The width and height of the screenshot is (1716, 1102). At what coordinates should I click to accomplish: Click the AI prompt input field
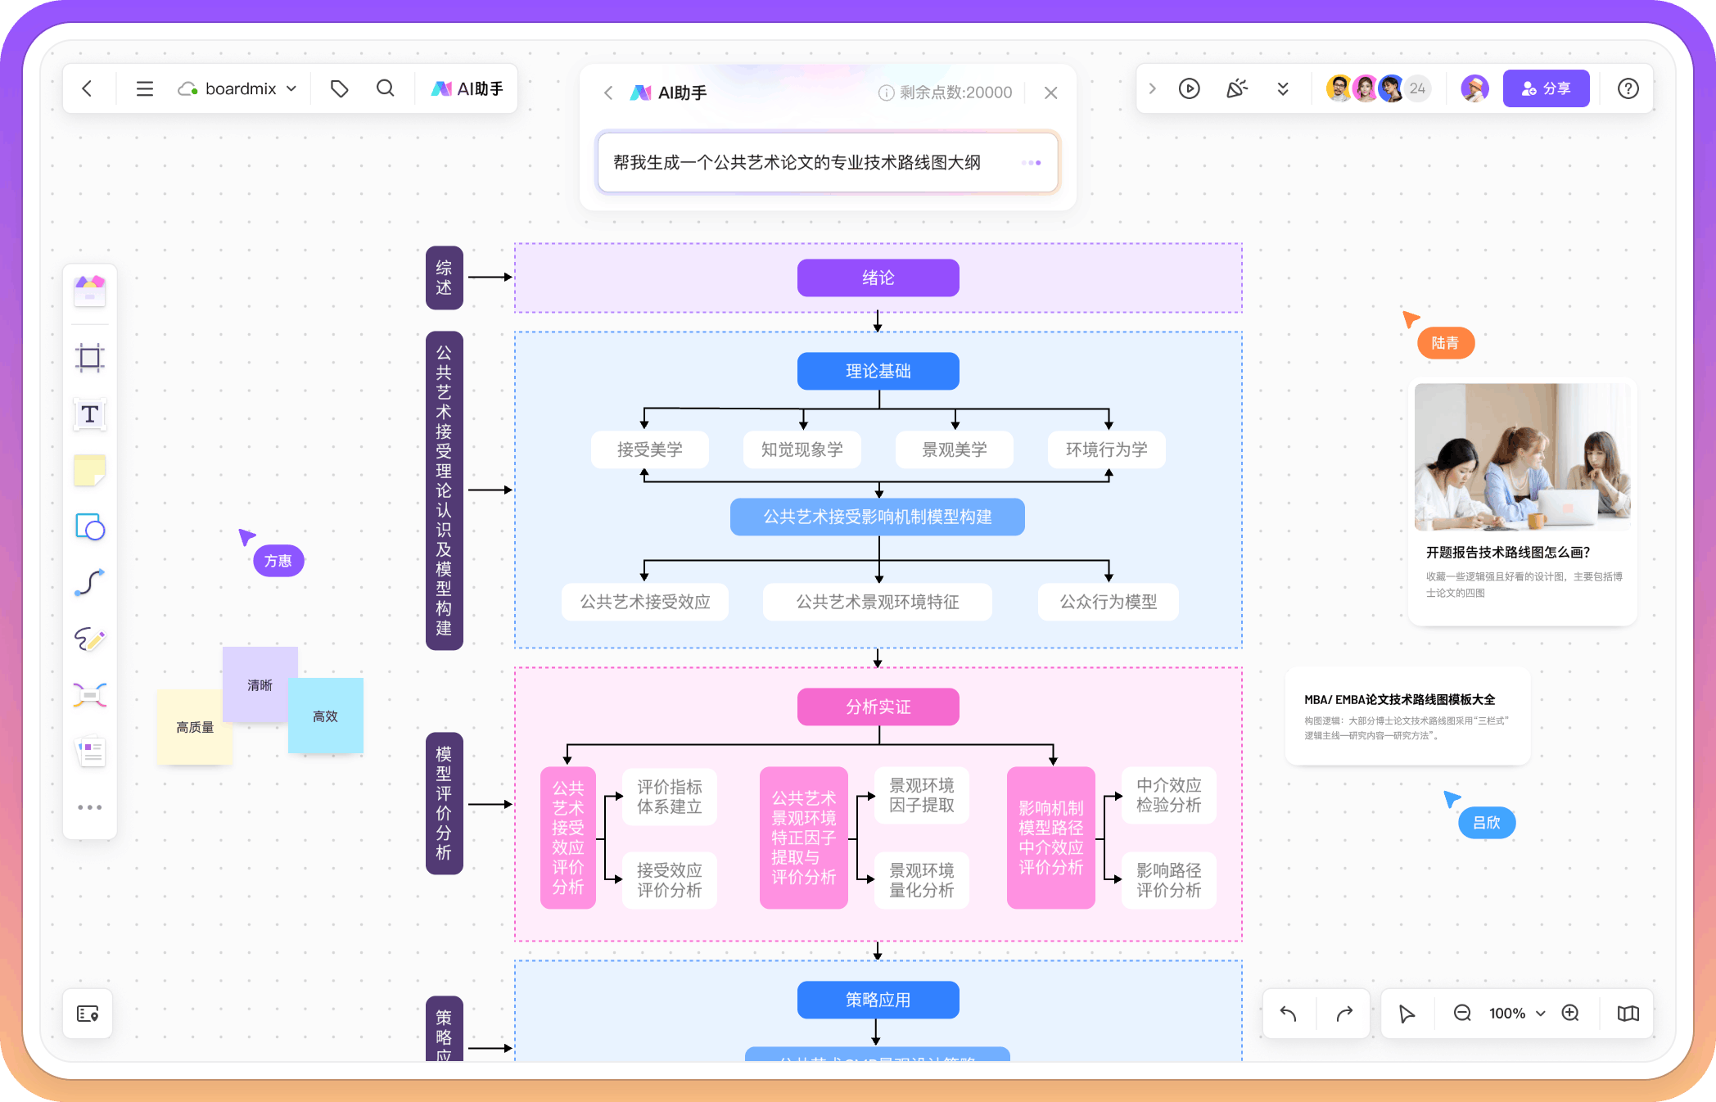pyautogui.click(x=828, y=162)
